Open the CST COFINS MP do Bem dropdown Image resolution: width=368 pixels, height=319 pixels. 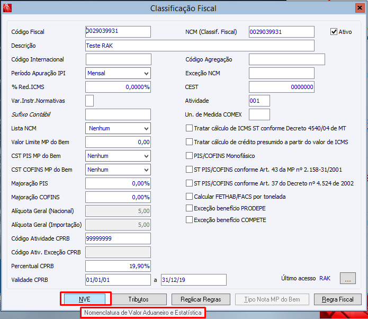click(x=118, y=170)
